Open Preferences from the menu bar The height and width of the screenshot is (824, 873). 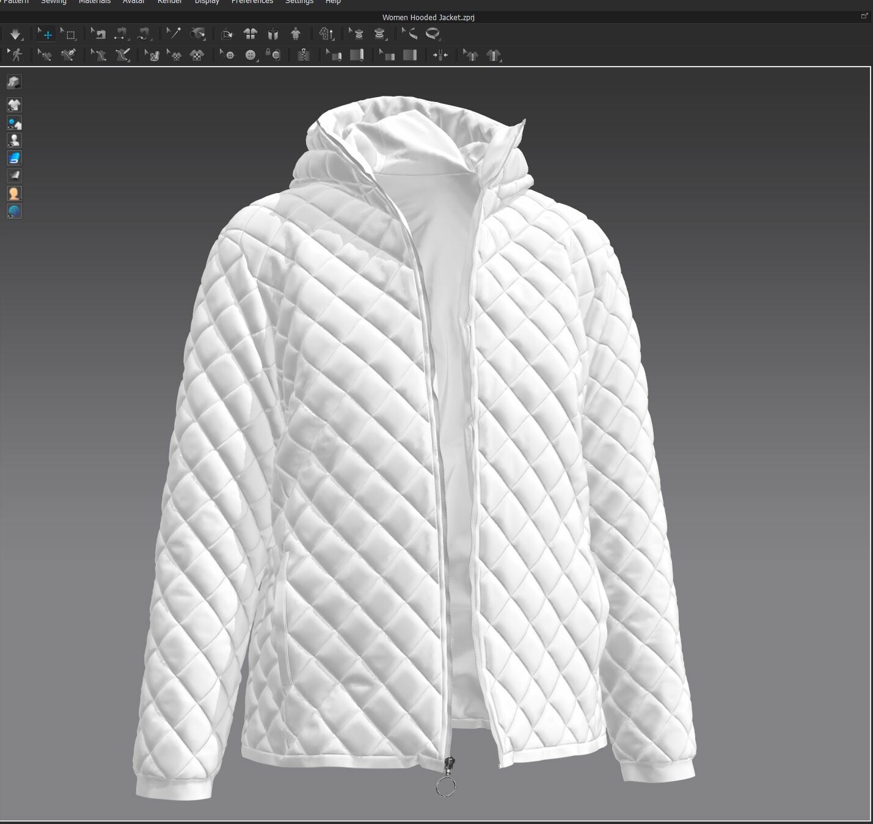pos(252,2)
